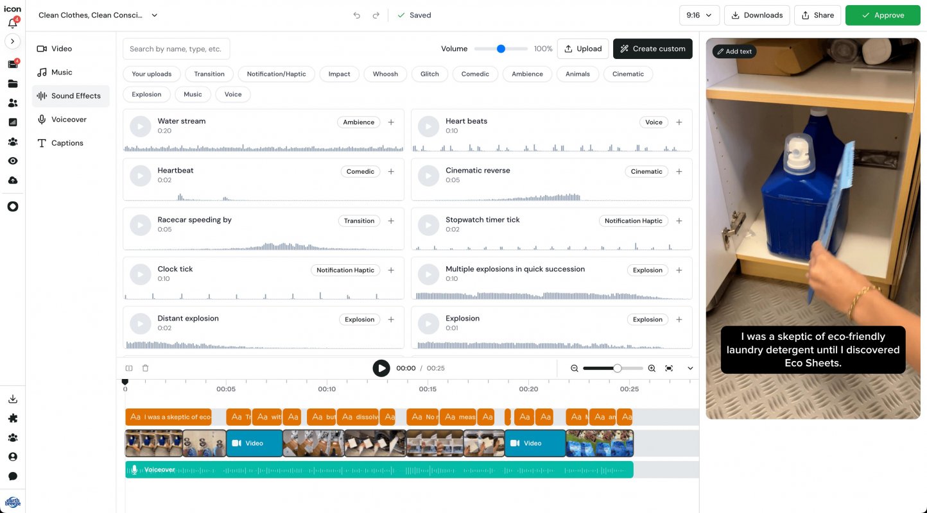Toggle the Ambience filter chip
This screenshot has height=513, width=927.
point(527,74)
